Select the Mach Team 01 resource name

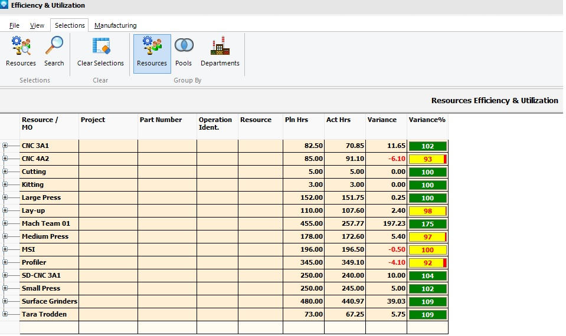pos(46,223)
